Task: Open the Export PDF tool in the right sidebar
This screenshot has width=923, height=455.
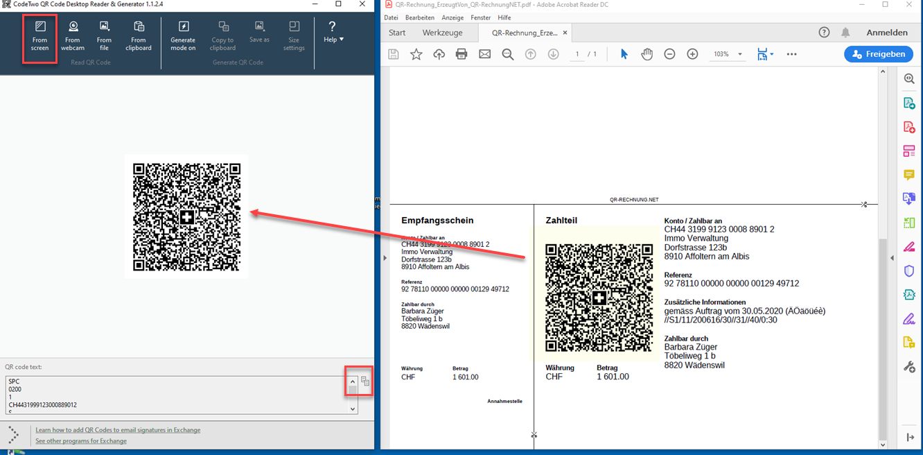Action: pos(909,103)
